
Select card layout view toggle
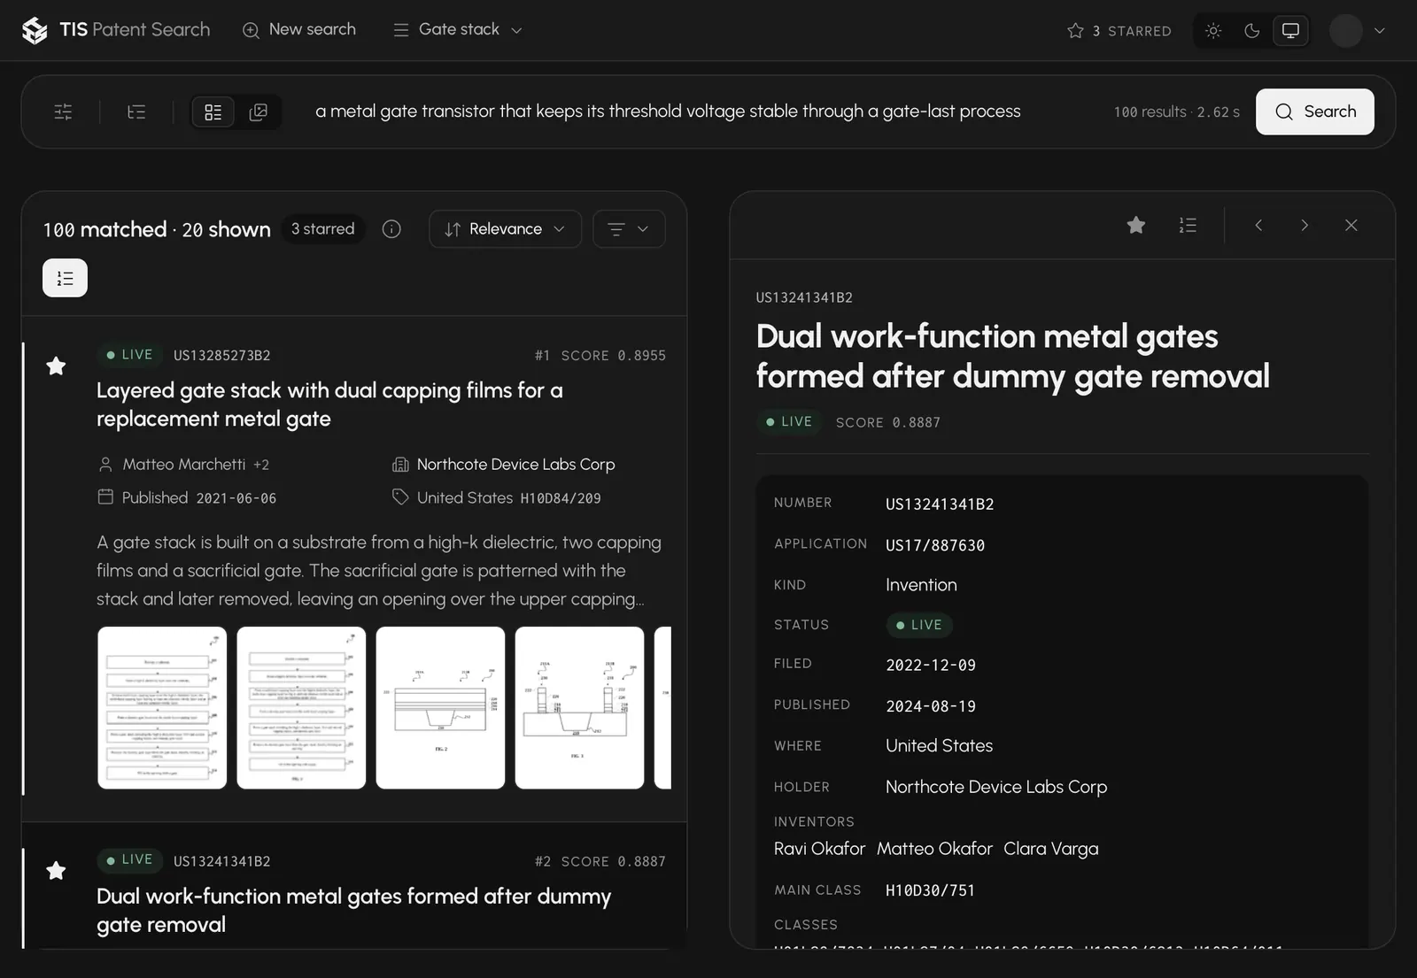[213, 112]
